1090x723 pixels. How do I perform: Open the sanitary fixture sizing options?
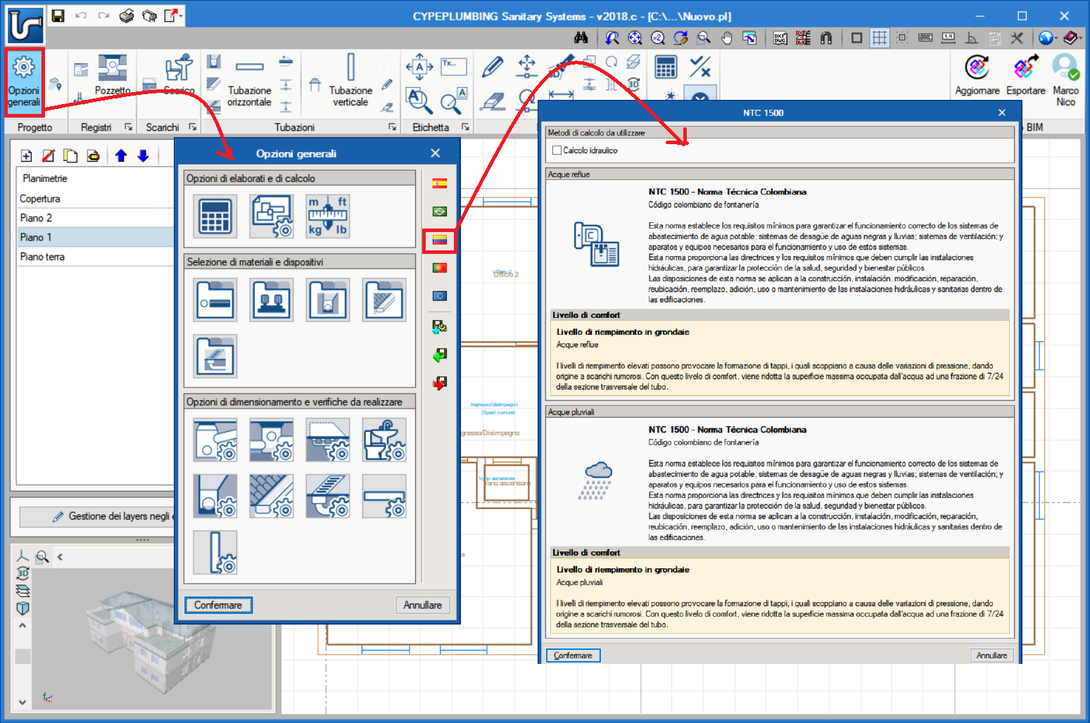pyautogui.click(x=384, y=440)
